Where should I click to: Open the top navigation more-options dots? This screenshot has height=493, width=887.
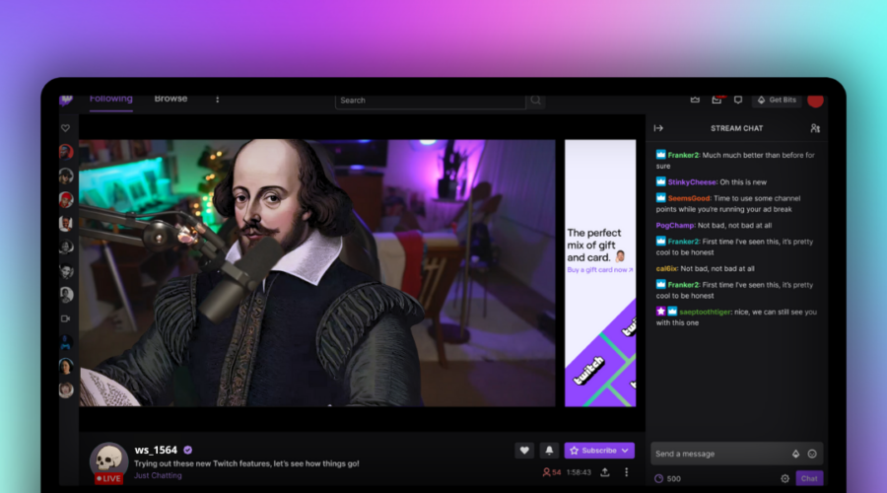click(217, 100)
